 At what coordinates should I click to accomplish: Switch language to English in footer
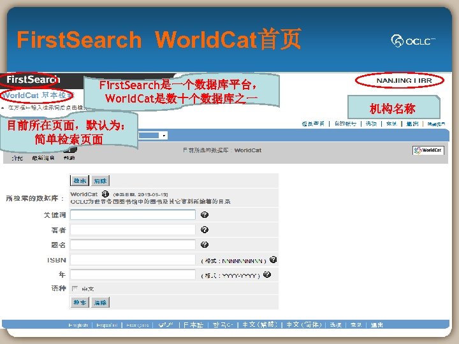tap(78, 325)
